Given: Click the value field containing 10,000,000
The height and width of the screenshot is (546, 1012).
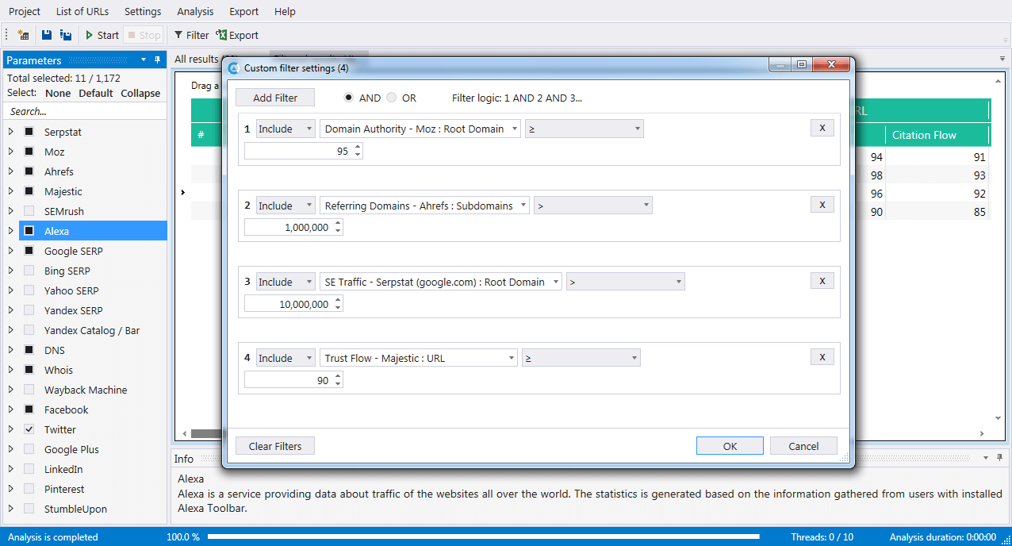Looking at the screenshot, I should 293,304.
